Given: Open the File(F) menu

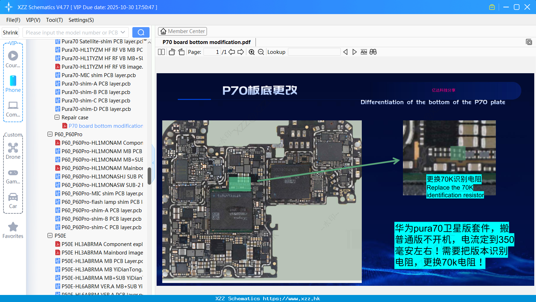Looking at the screenshot, I should 13,20.
